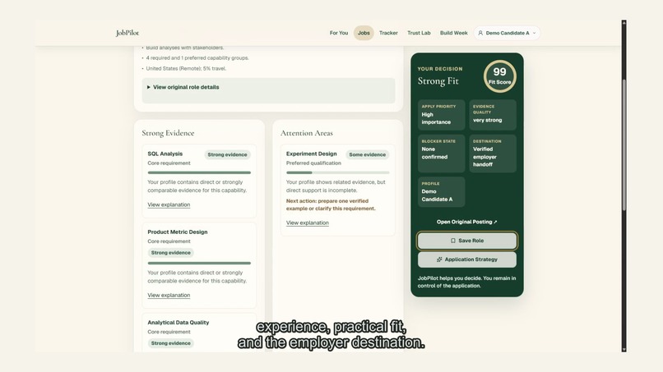Click the bookmark icon in Save Role

(x=453, y=241)
